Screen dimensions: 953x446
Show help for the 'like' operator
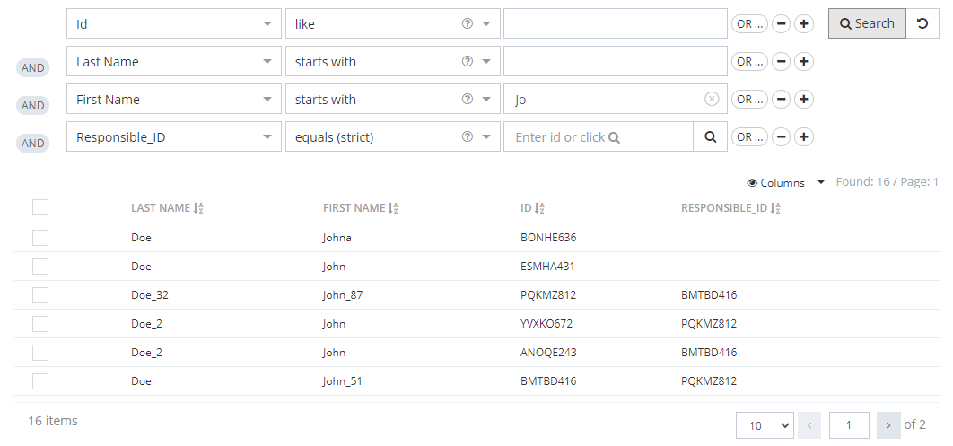click(467, 24)
